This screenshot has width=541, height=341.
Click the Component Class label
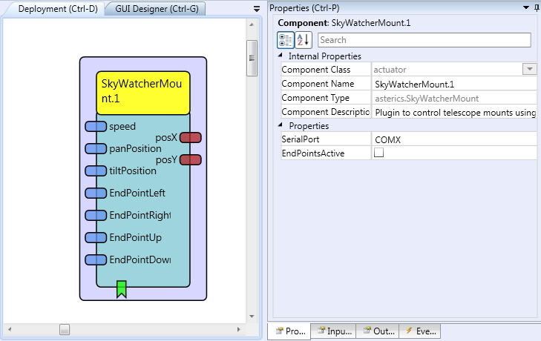(315, 70)
